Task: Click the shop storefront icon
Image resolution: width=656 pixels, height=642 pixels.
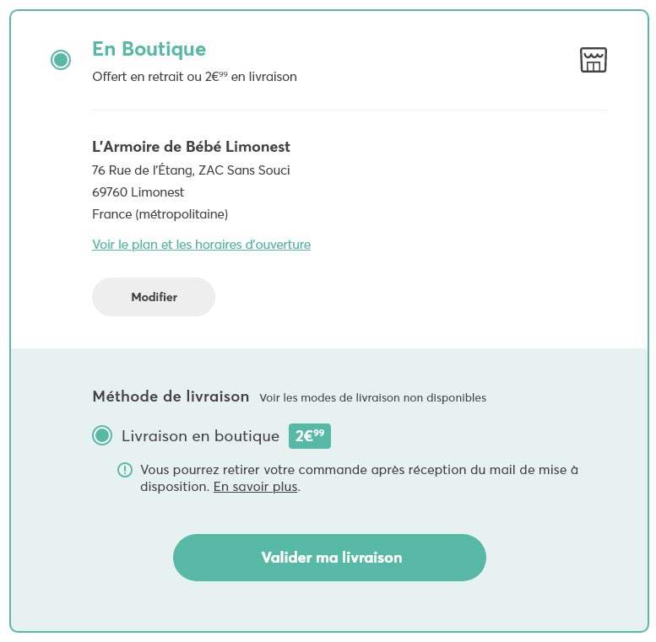Action: point(594,60)
